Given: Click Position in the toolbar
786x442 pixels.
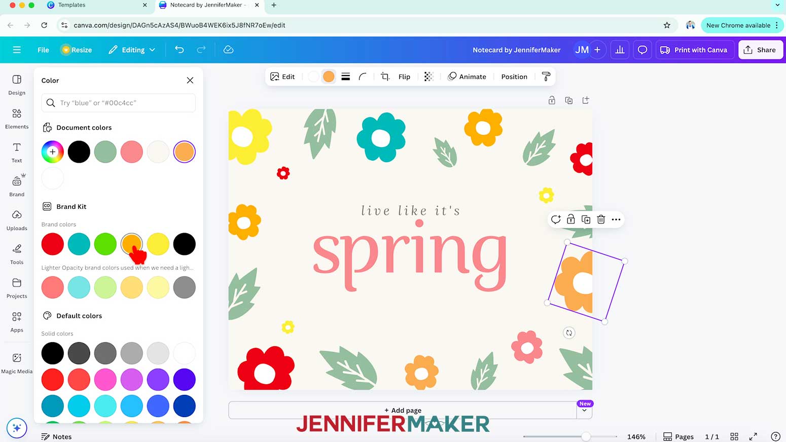Looking at the screenshot, I should point(514,77).
